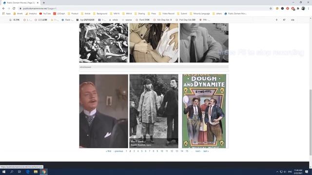Bookmark this page with the star icon

click(271, 9)
